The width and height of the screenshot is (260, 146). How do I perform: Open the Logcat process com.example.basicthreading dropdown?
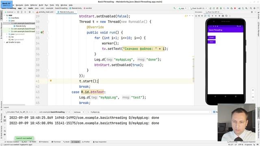click(x=54, y=112)
